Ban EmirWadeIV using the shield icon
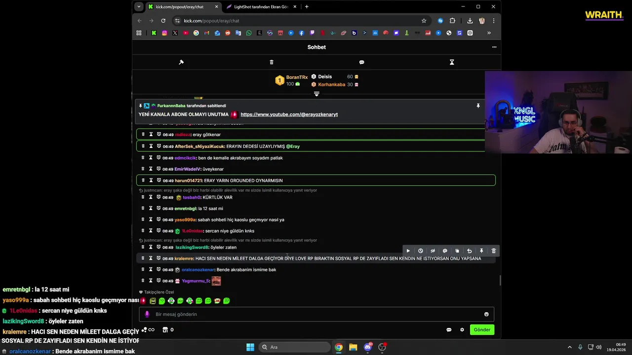632x355 pixels. pos(158,169)
